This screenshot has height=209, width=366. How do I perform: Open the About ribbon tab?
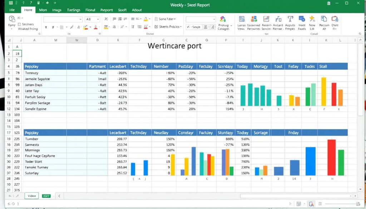pos(137,10)
